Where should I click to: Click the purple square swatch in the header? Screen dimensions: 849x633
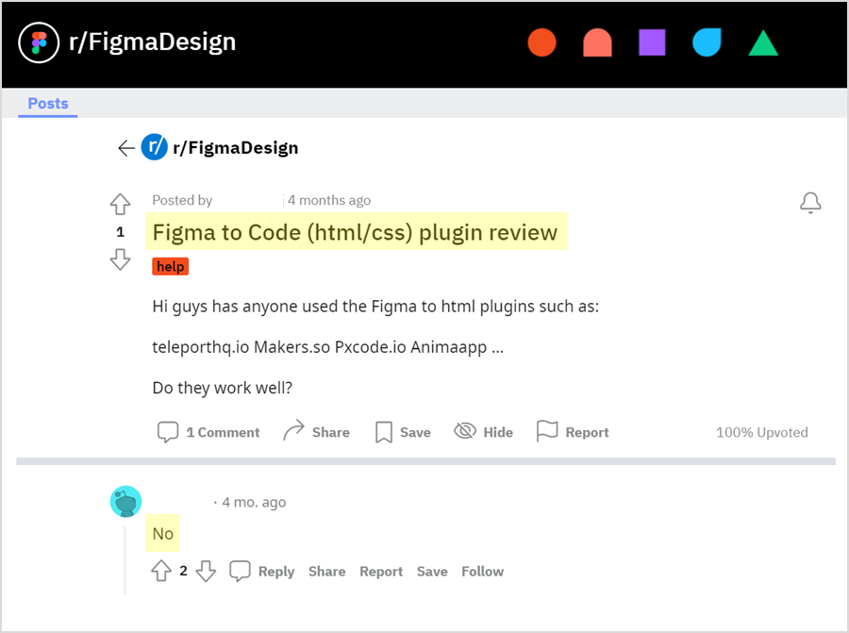click(652, 42)
